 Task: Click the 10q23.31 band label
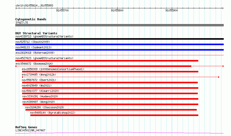[22, 22]
